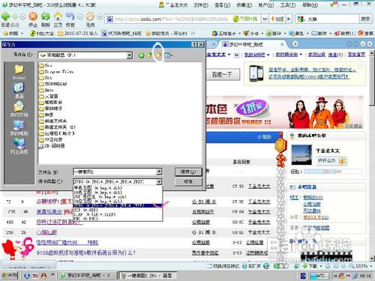Click the mail icon in bookmarks bar
375x281 pixels.
(314, 33)
